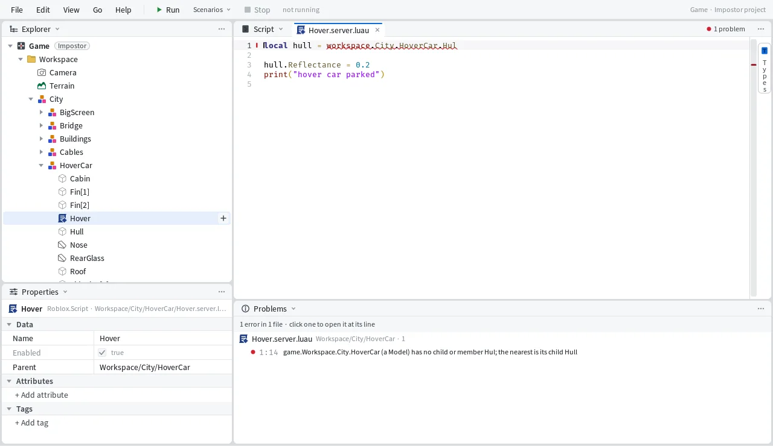Image resolution: width=773 pixels, height=446 pixels.
Task: Edit the Name property field
Action: 162,338
